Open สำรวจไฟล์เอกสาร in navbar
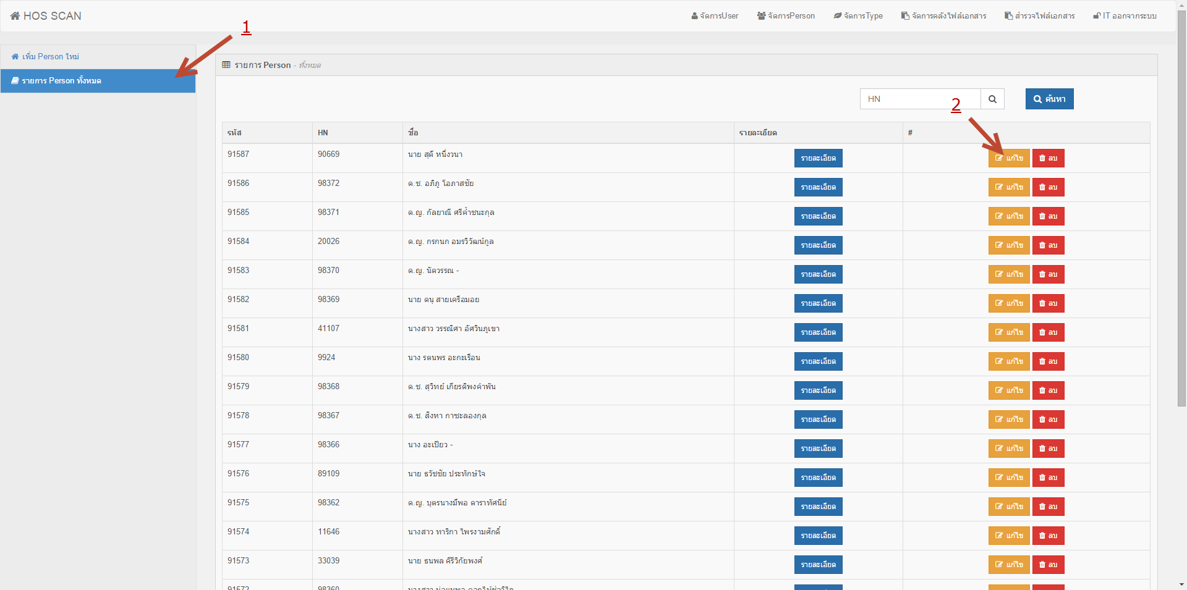The image size is (1187, 590). [x=1039, y=16]
